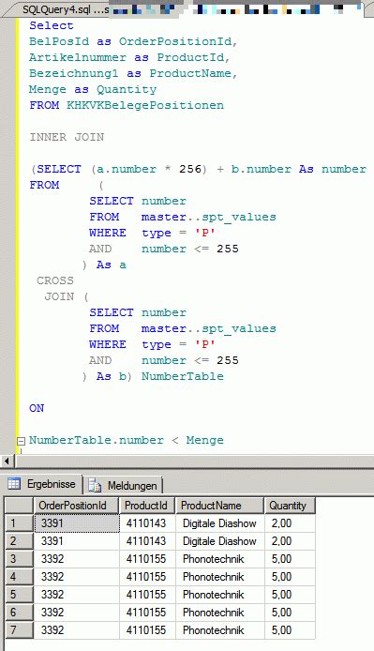Select all cells via grid corner header

(x=19, y=506)
